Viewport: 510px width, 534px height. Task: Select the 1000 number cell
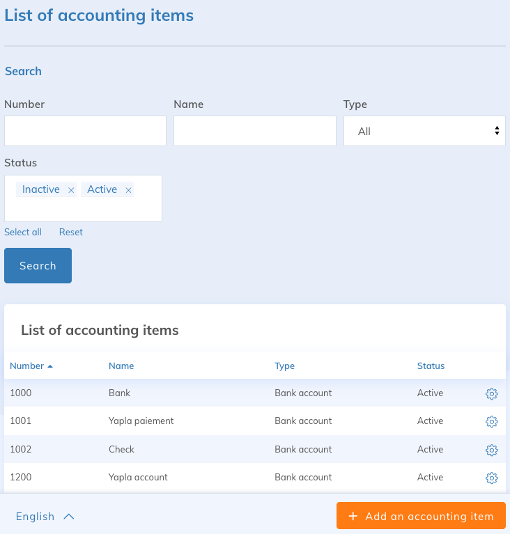(21, 393)
